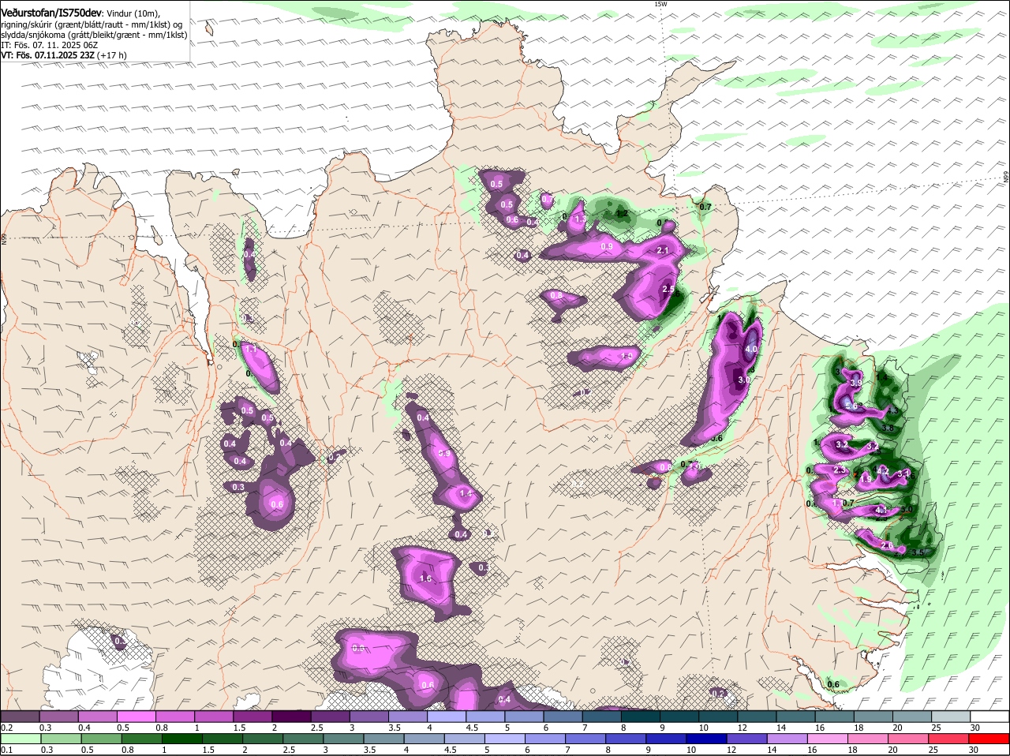Click the 'VT: Fös. 07.11.2025 23Z (+17 h)' line
This screenshot has height=756, width=1010.
click(64, 55)
